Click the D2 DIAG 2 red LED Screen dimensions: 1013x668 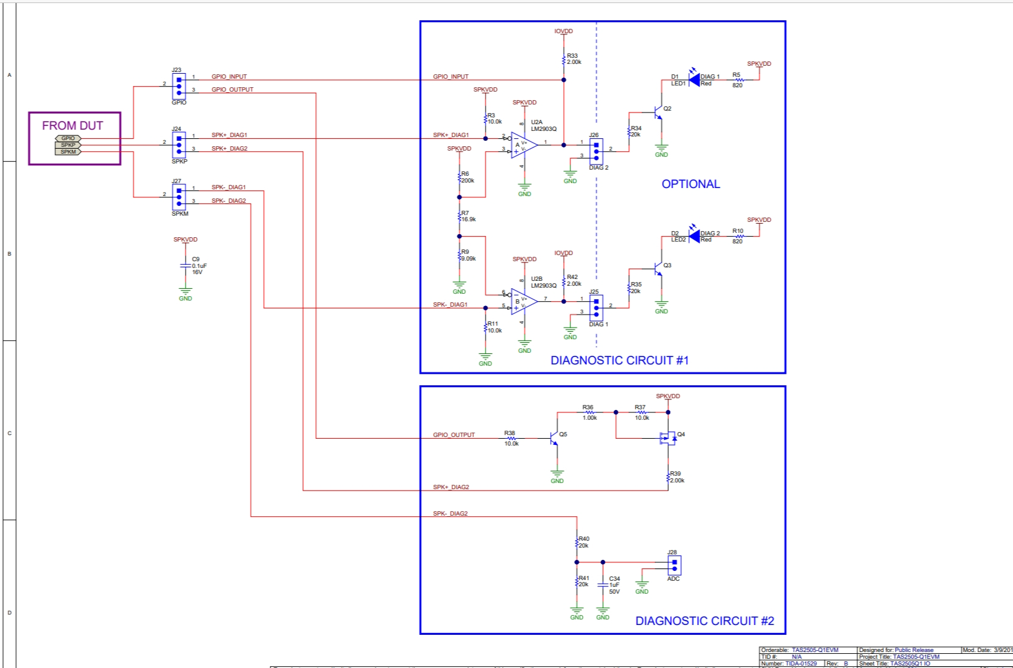(695, 235)
